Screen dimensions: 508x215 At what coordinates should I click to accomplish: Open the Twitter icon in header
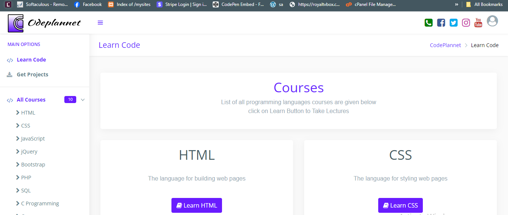coord(453,23)
